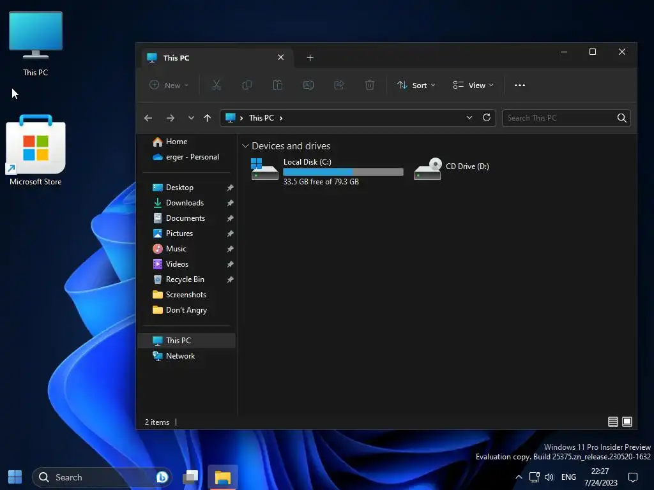Viewport: 654px width, 490px height.
Task: Click the Bing icon in taskbar search
Action: [x=162, y=477]
